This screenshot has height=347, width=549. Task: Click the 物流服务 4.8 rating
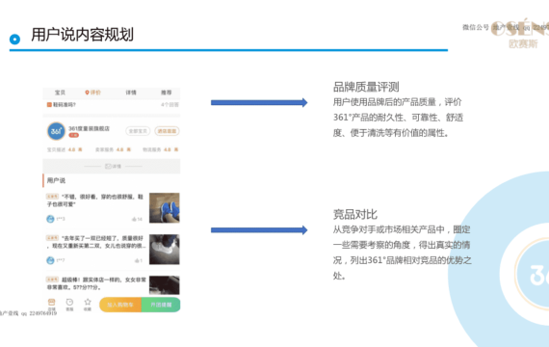(x=160, y=149)
